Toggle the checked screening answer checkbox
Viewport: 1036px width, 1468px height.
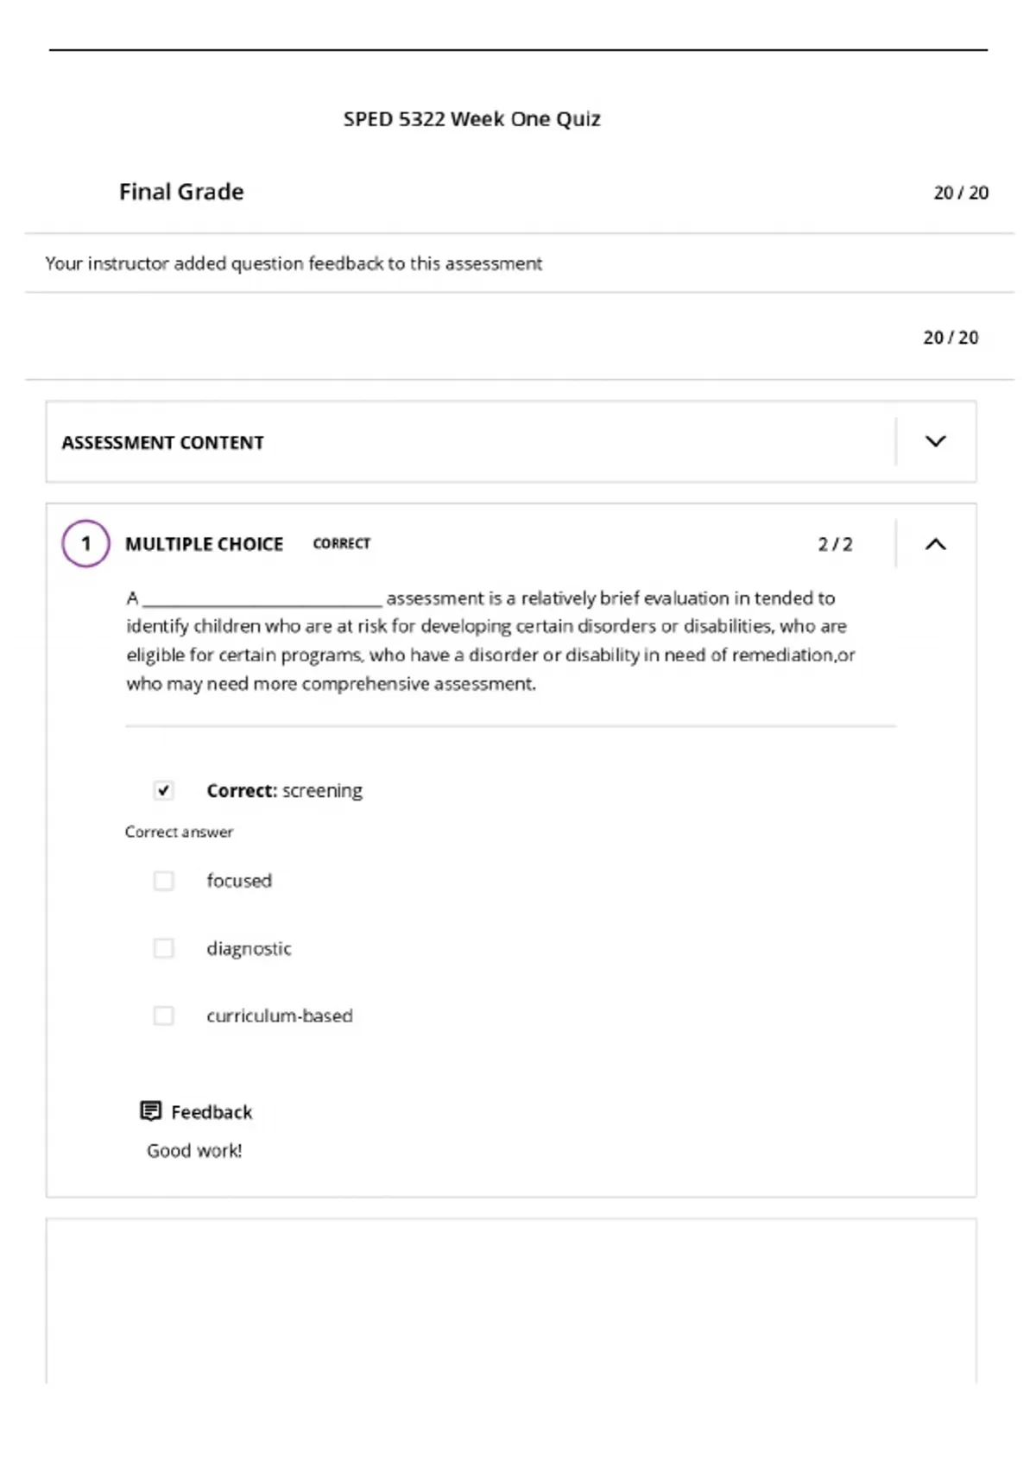[163, 790]
